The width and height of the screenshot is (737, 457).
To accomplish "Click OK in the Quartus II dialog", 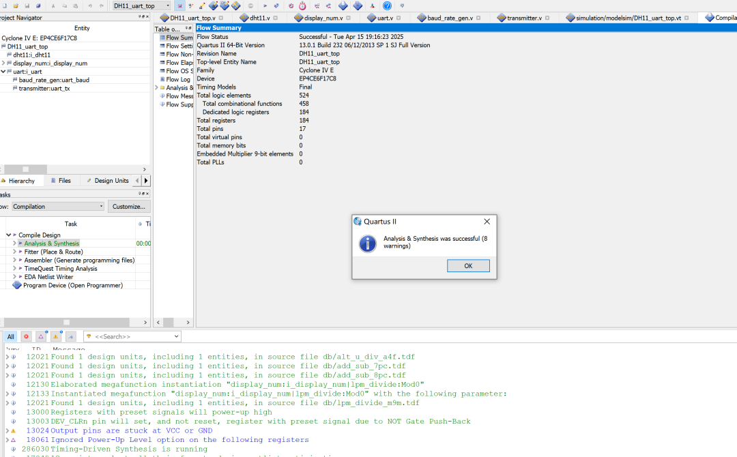I will click(x=468, y=266).
